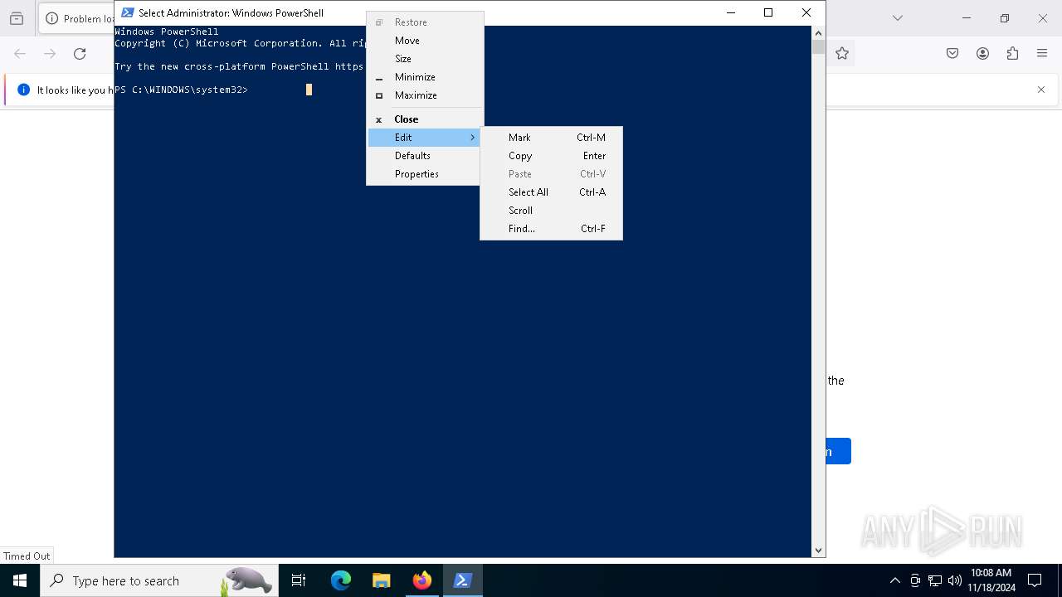The image size is (1062, 597).
Task: Show hidden icons in system tray
Action: [x=894, y=580]
